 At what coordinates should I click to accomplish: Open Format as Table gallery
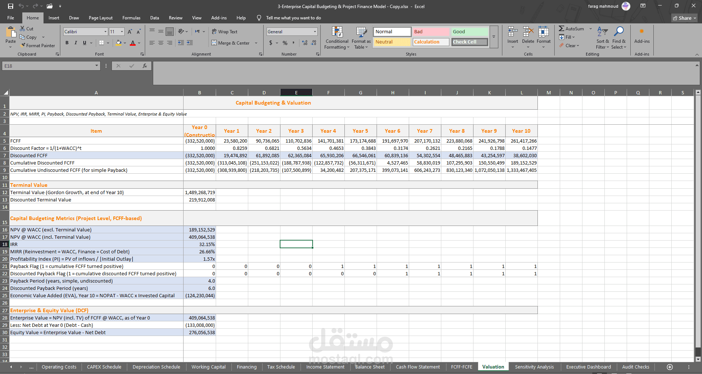coord(361,38)
